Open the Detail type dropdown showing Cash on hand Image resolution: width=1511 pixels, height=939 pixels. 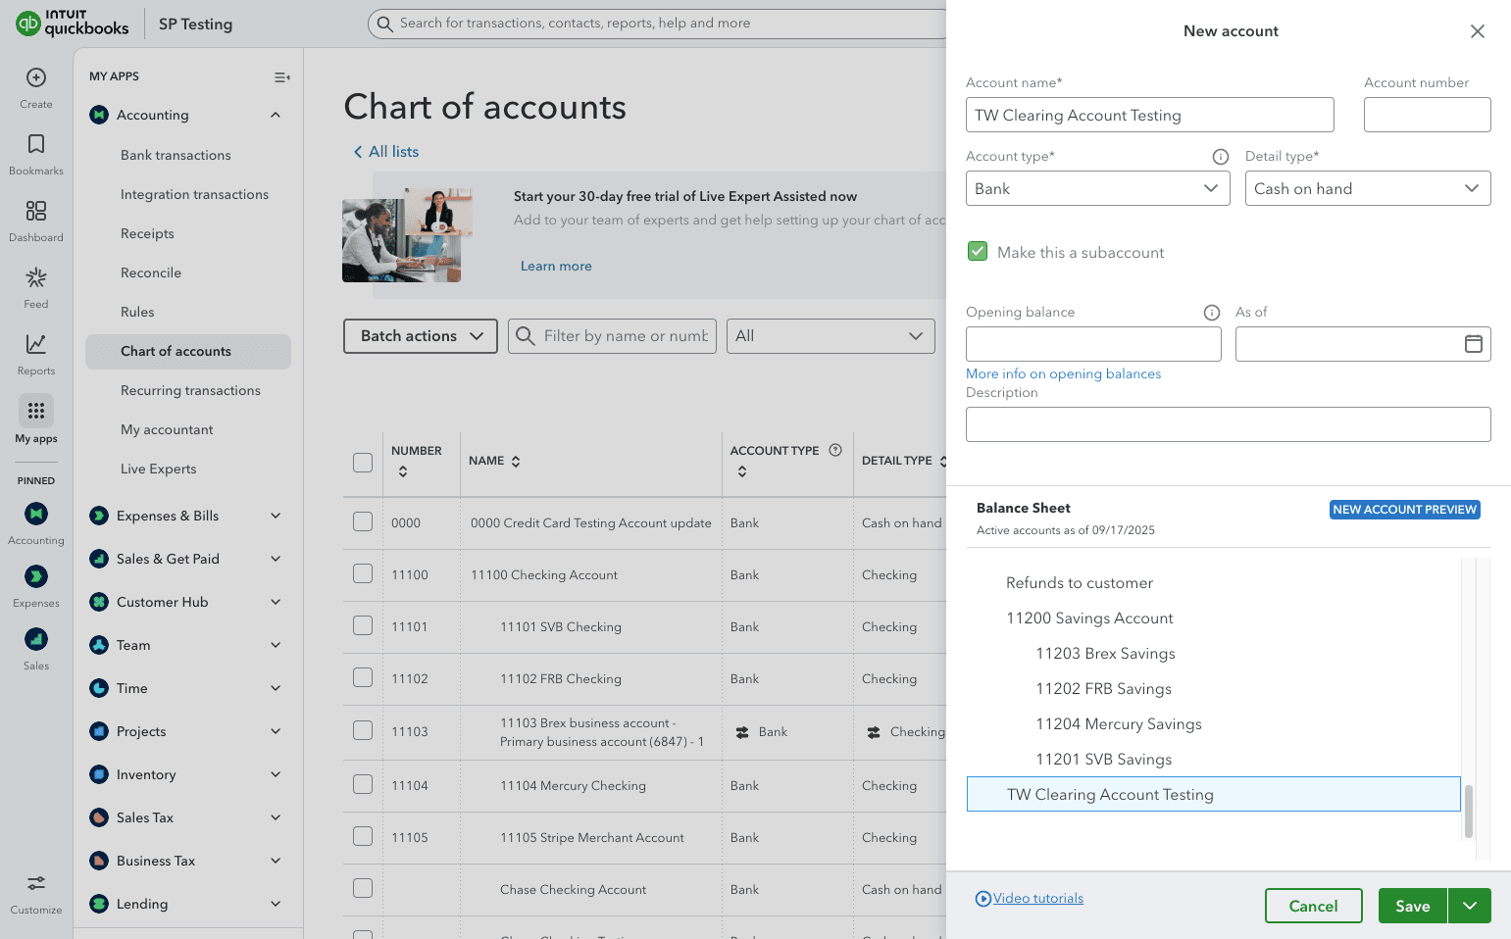tap(1367, 188)
